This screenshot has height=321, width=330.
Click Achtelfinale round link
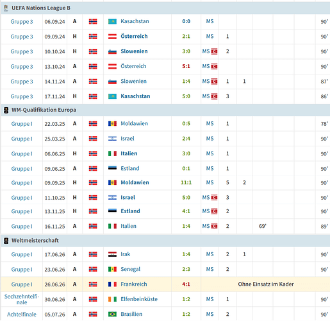pyautogui.click(x=22, y=315)
